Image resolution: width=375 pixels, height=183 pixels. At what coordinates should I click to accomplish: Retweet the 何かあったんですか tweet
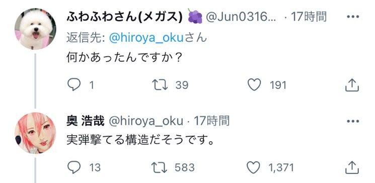click(160, 85)
